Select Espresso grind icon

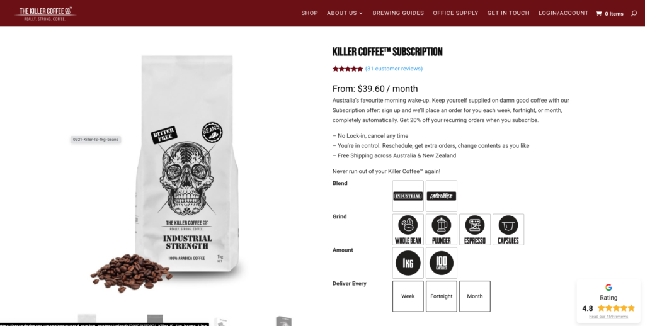pos(475,229)
